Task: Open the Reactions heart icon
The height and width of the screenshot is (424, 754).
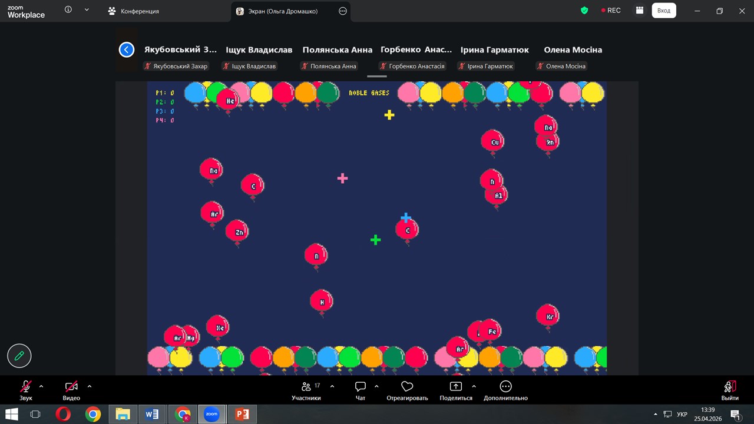Action: [407, 387]
